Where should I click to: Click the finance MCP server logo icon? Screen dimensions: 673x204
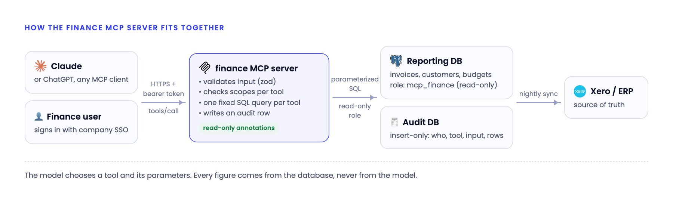pos(205,68)
